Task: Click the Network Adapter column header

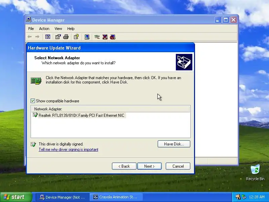Action: tap(111, 109)
